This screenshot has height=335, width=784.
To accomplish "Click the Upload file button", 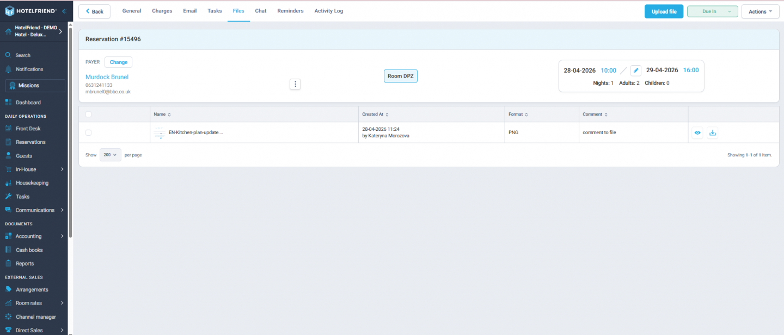I will click(664, 11).
